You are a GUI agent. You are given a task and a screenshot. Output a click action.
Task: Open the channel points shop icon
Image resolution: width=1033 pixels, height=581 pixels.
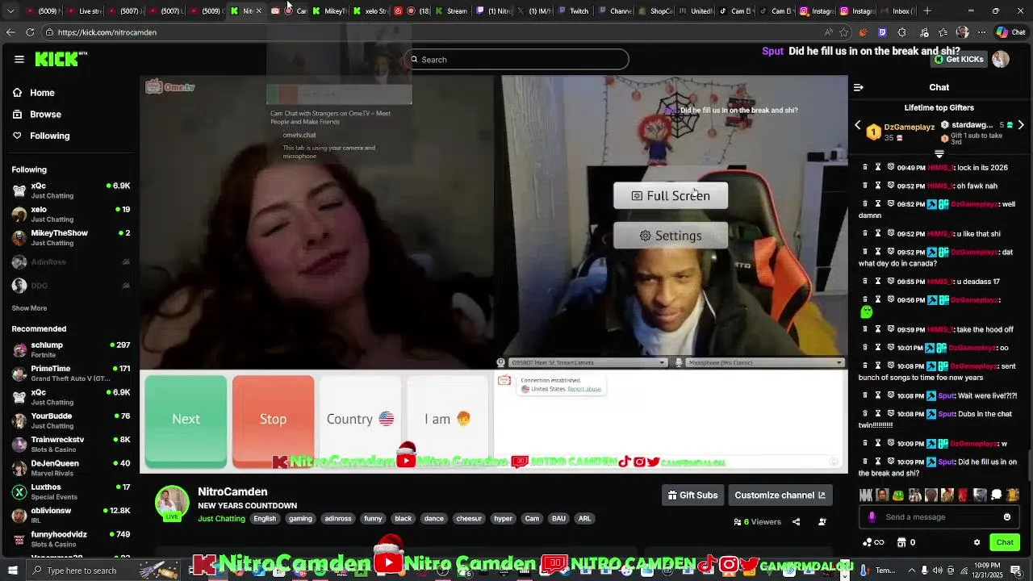901,542
